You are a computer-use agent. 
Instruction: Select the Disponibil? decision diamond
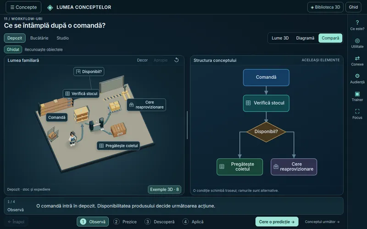(266, 131)
